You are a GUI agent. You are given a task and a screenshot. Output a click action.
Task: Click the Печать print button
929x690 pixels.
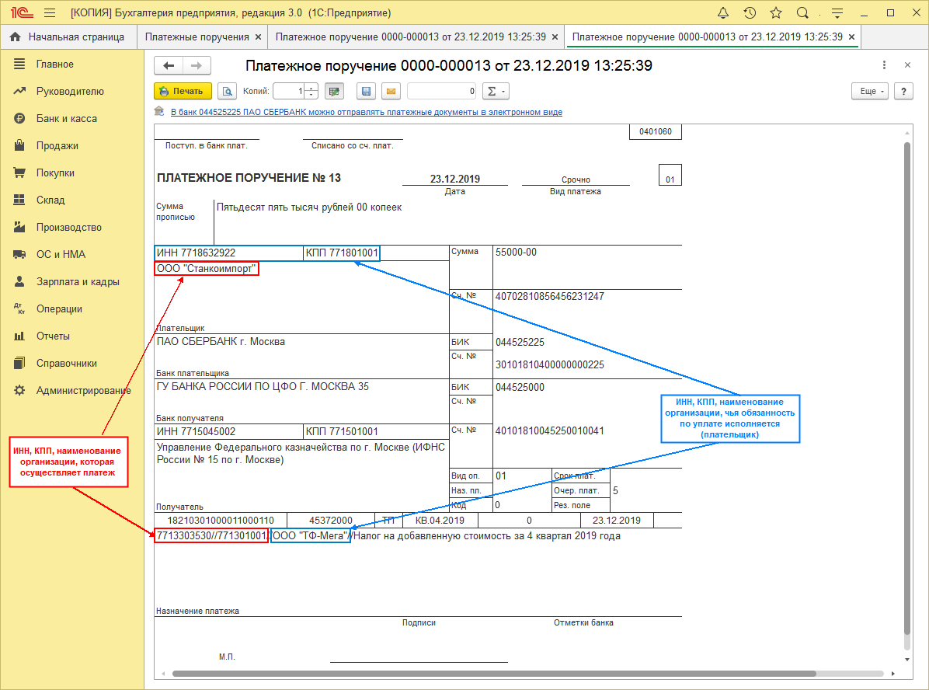click(x=183, y=91)
